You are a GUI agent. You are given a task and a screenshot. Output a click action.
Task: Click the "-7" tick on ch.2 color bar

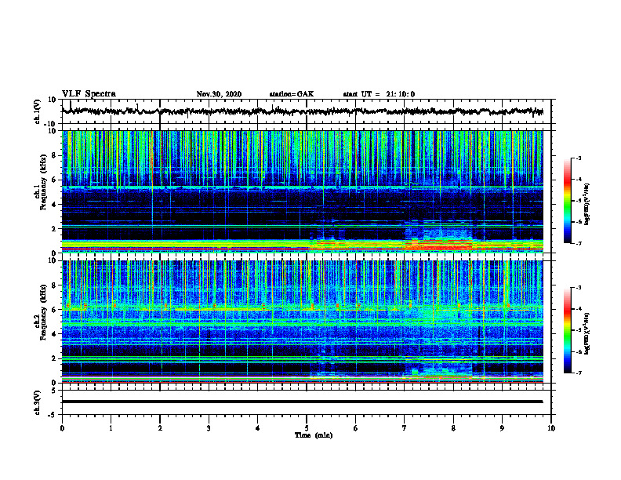point(578,373)
